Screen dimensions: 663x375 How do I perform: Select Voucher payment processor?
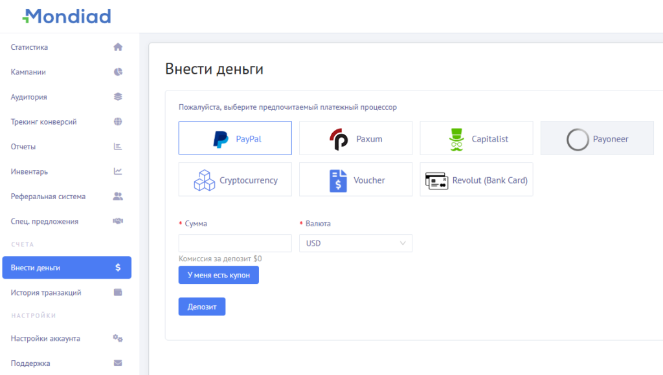click(x=355, y=180)
